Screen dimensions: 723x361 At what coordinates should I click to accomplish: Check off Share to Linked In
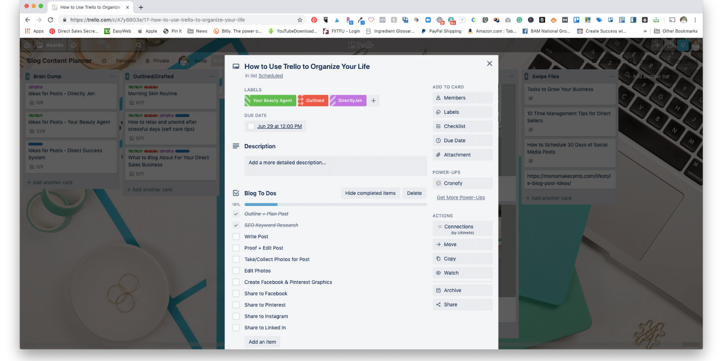236,328
